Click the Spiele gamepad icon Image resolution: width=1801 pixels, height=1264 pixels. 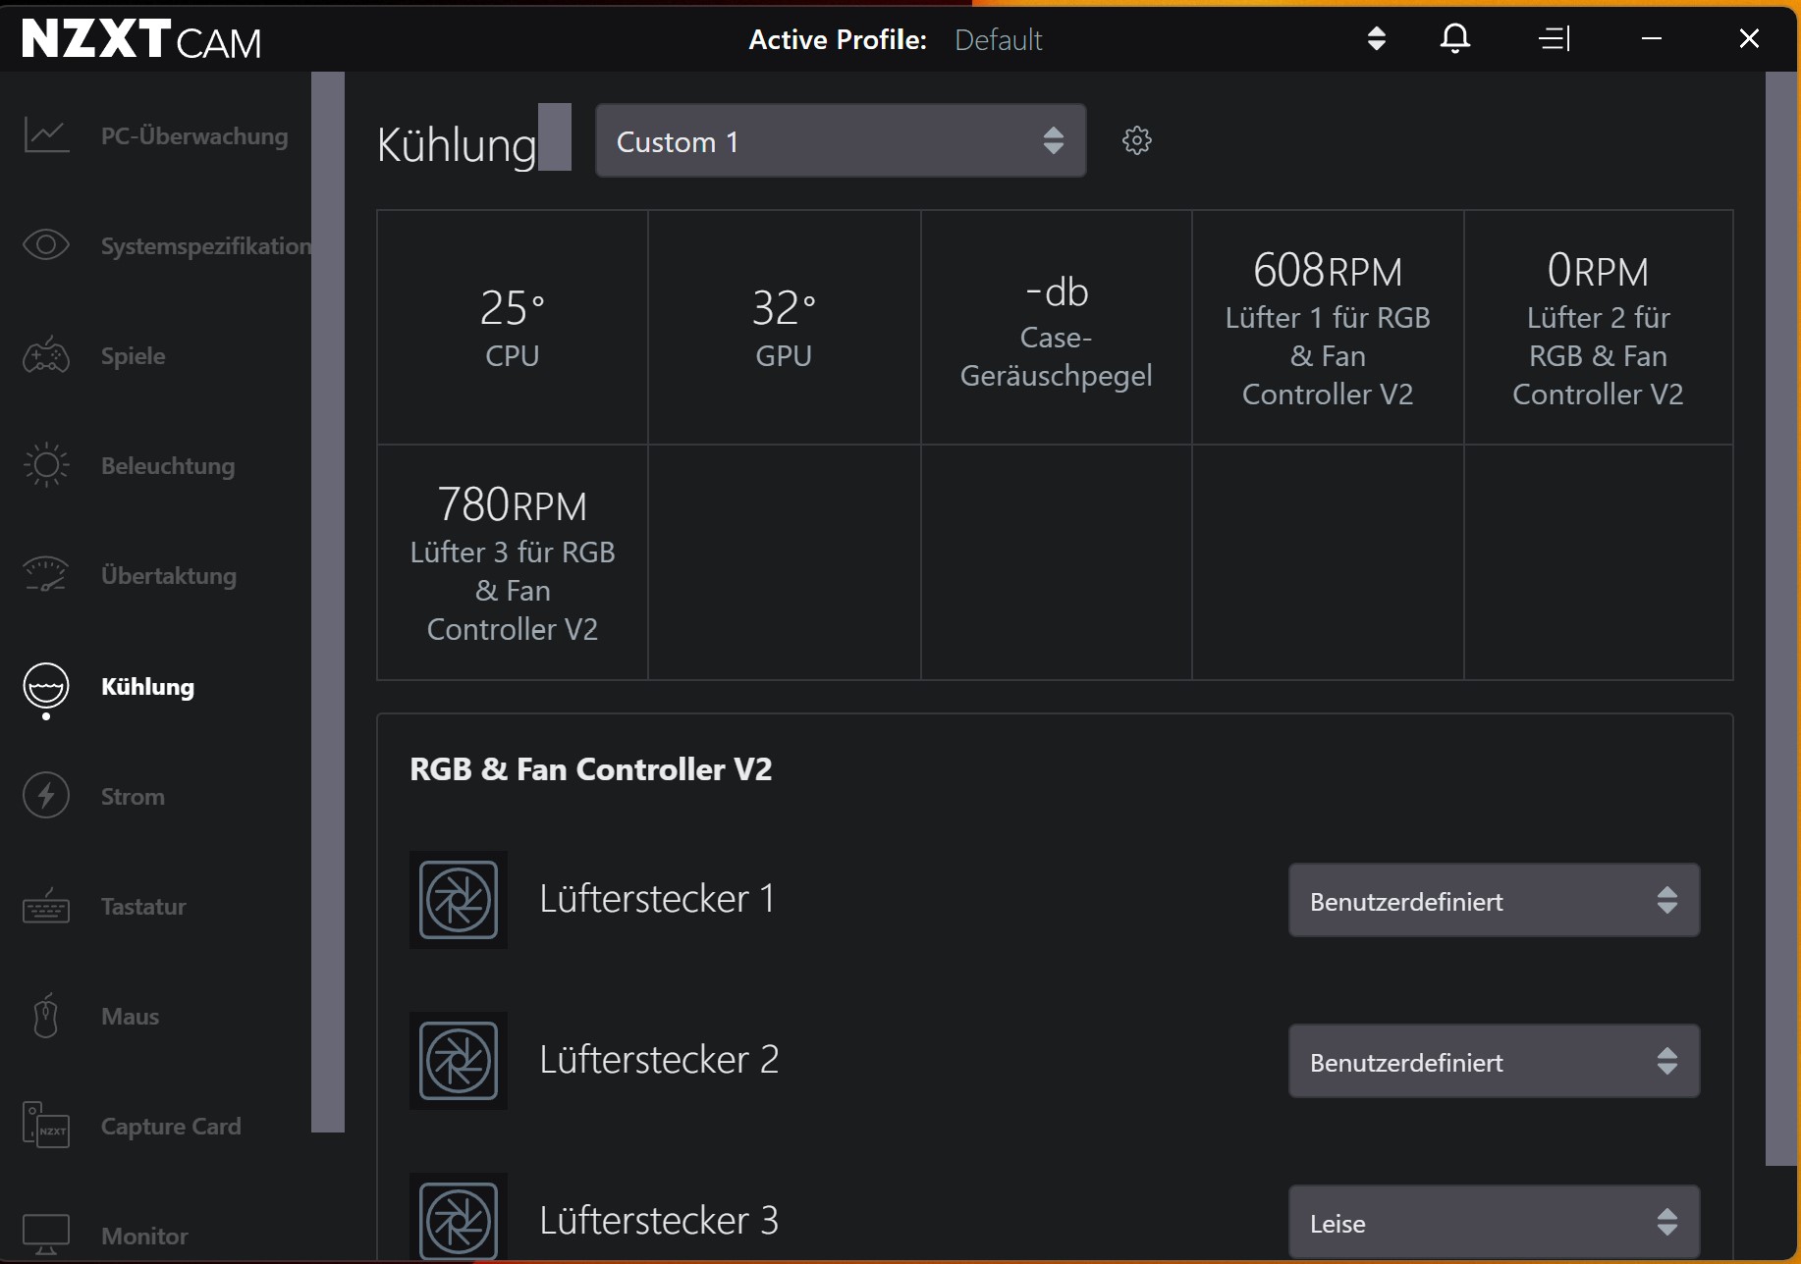click(46, 355)
